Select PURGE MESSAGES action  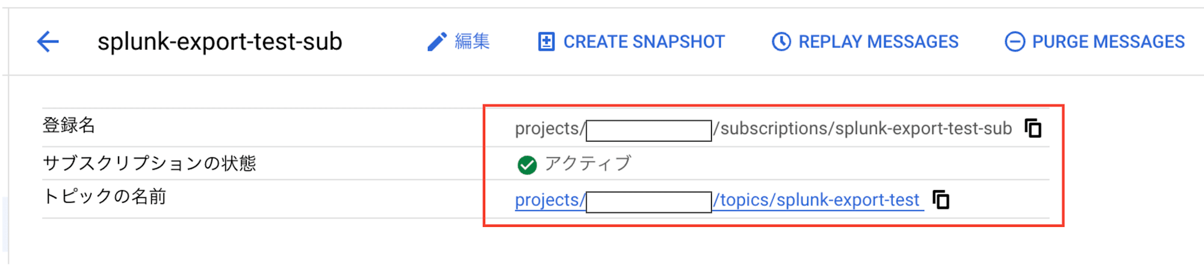(x=1108, y=42)
